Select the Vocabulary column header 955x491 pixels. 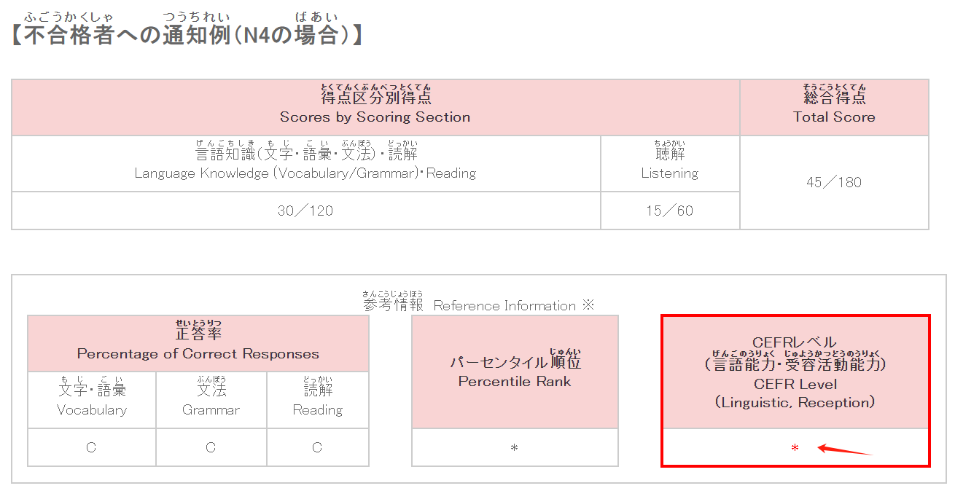tap(90, 400)
